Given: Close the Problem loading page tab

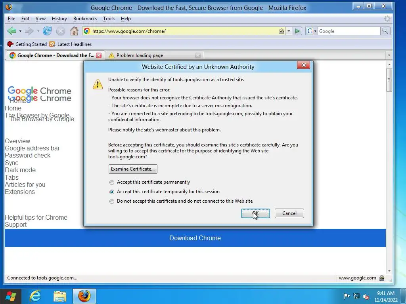Looking at the screenshot, I should point(198,55).
